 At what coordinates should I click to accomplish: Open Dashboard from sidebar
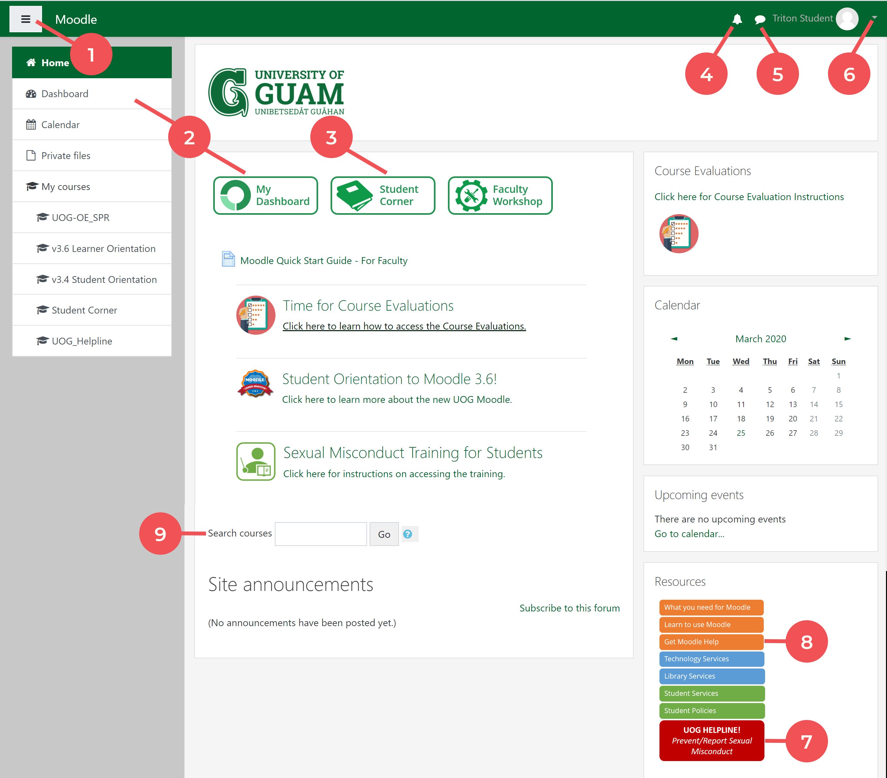click(92, 94)
